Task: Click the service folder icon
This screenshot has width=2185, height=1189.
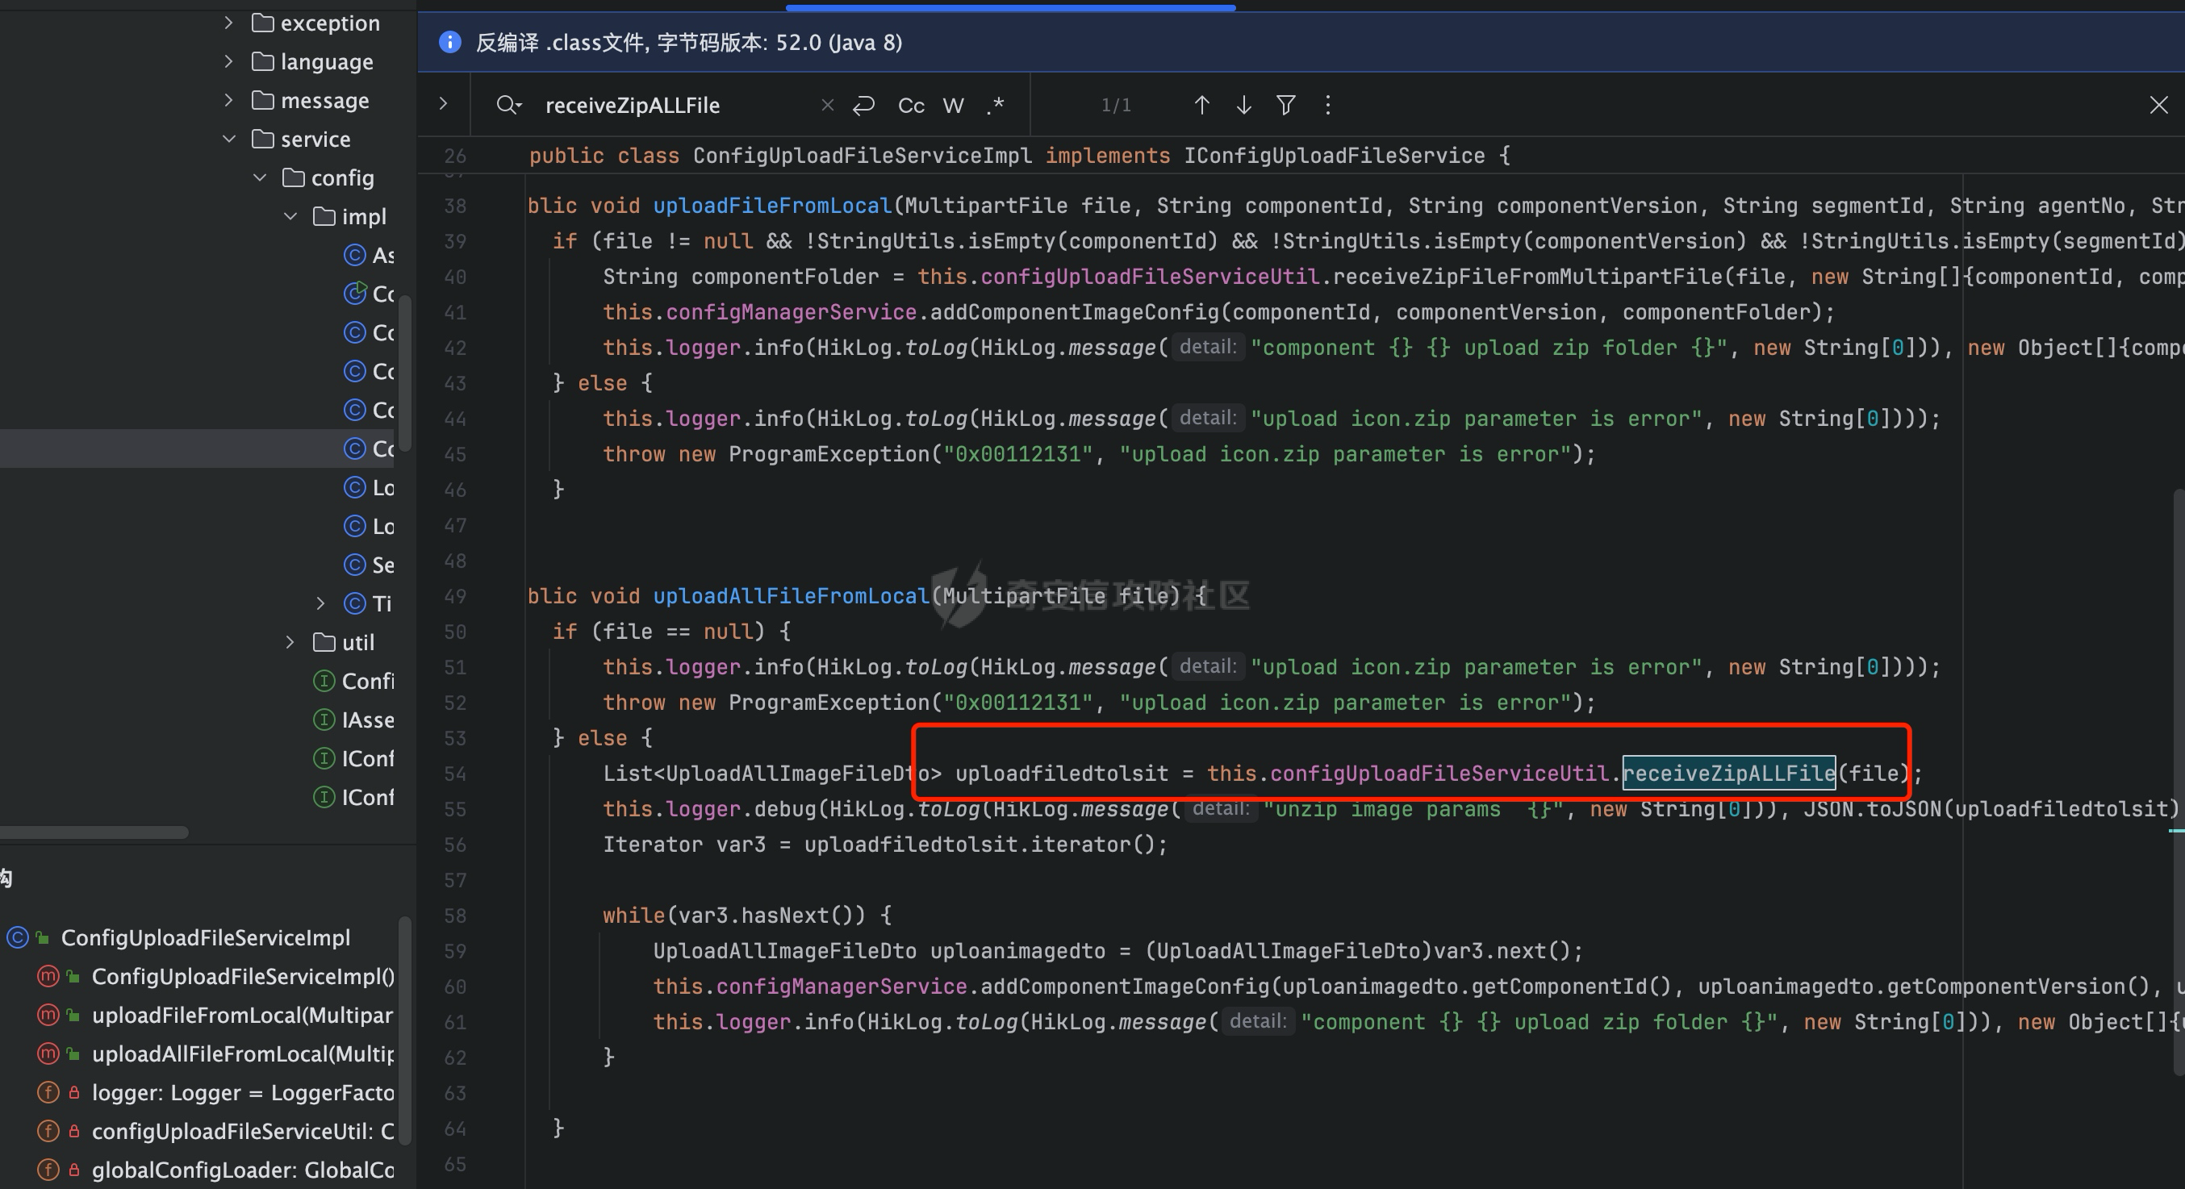Action: [263, 138]
